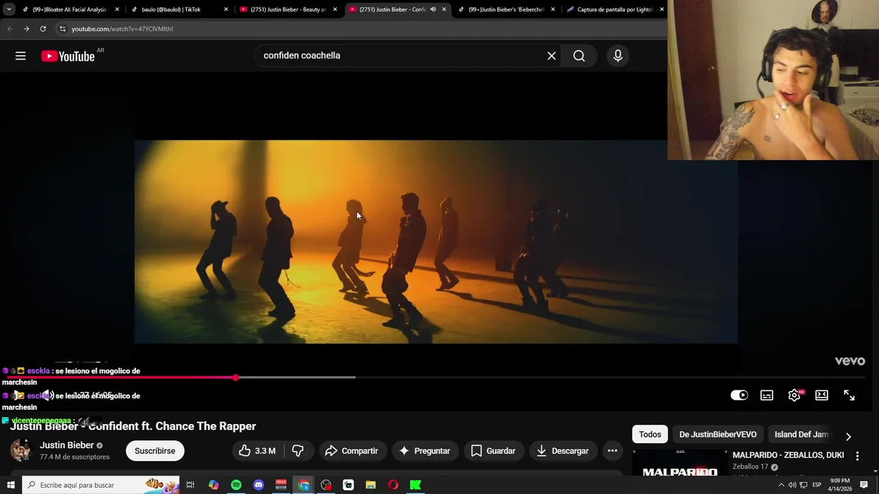Open the ESP language input selector
879x494 pixels.
coord(817,485)
